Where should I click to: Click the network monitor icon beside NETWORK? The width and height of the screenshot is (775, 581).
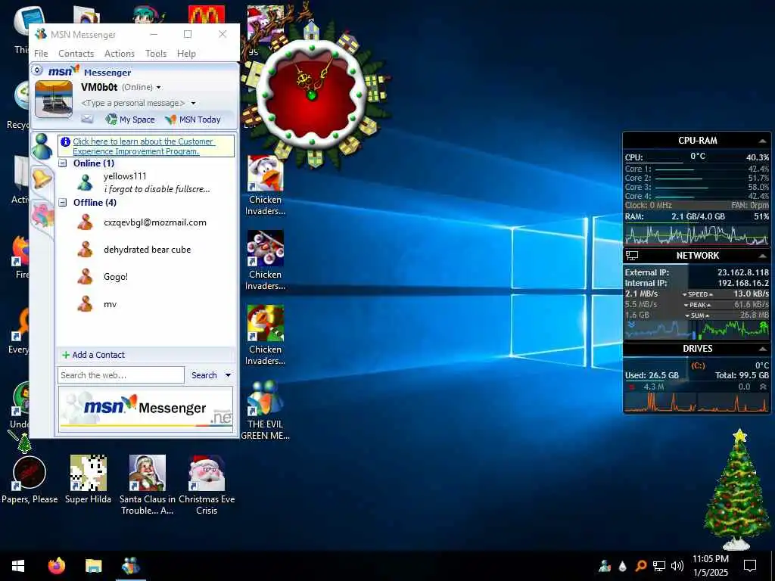(x=632, y=256)
